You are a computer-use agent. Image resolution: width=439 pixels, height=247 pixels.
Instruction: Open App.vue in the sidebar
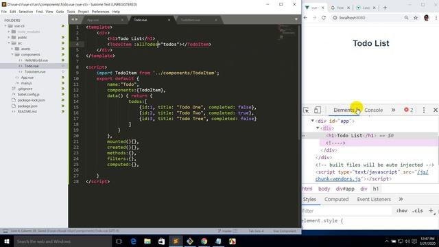pos(27,78)
